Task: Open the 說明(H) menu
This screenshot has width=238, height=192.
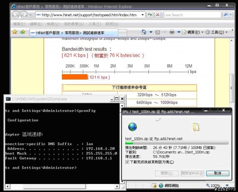Action: point(112,24)
